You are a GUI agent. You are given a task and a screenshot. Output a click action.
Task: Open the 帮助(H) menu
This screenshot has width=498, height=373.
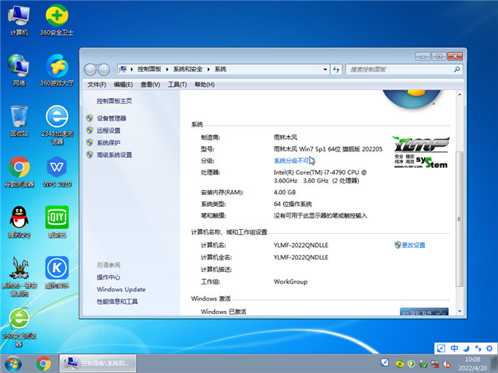click(x=204, y=85)
